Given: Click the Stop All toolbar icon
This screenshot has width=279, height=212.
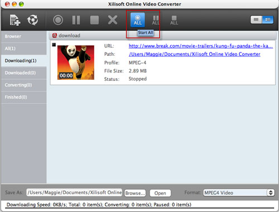Looking at the screenshot, I should [x=174, y=20].
